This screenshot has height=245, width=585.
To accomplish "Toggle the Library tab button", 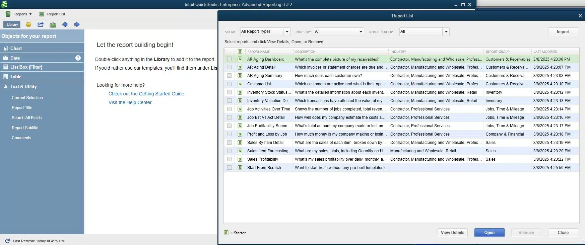I will pos(12,24).
